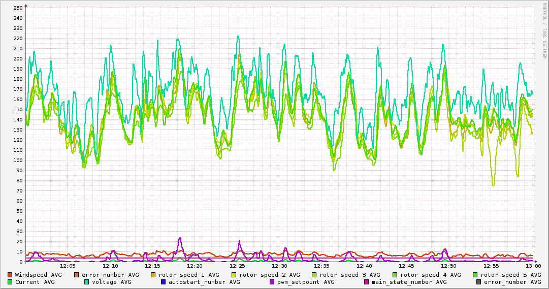Click the y-axis value 190

[17, 69]
